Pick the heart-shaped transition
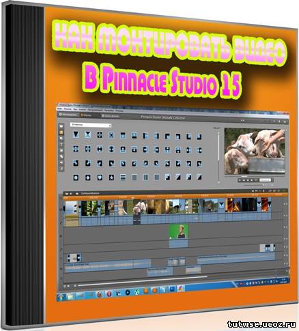 (100, 177)
